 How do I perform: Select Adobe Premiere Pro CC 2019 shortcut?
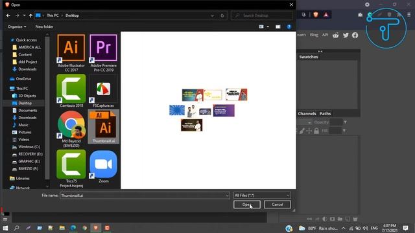pos(103,53)
